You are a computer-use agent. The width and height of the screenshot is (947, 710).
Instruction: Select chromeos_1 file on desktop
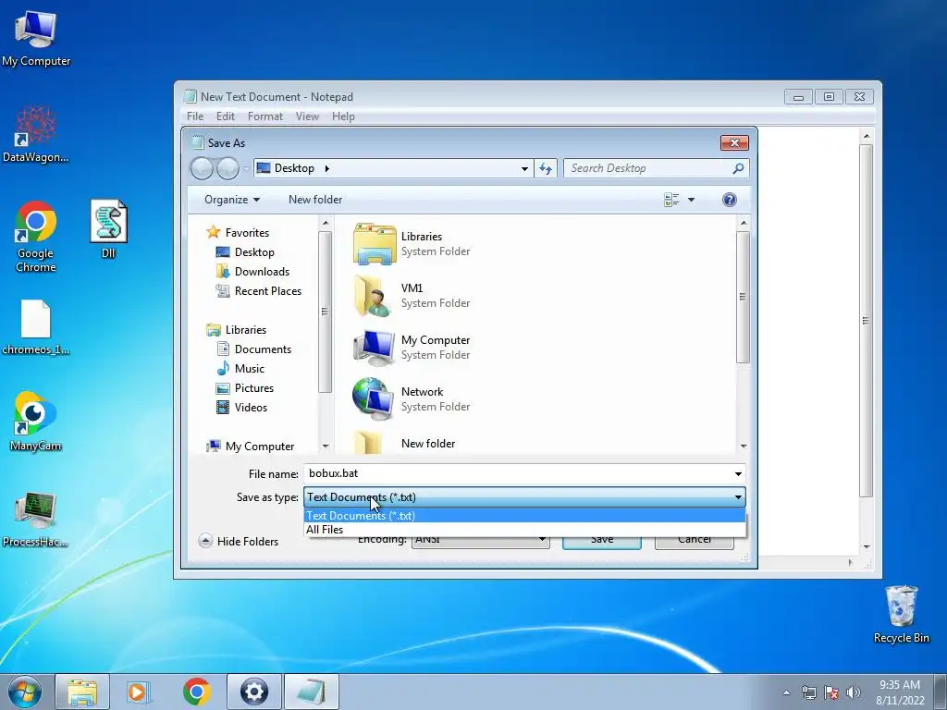(x=36, y=327)
